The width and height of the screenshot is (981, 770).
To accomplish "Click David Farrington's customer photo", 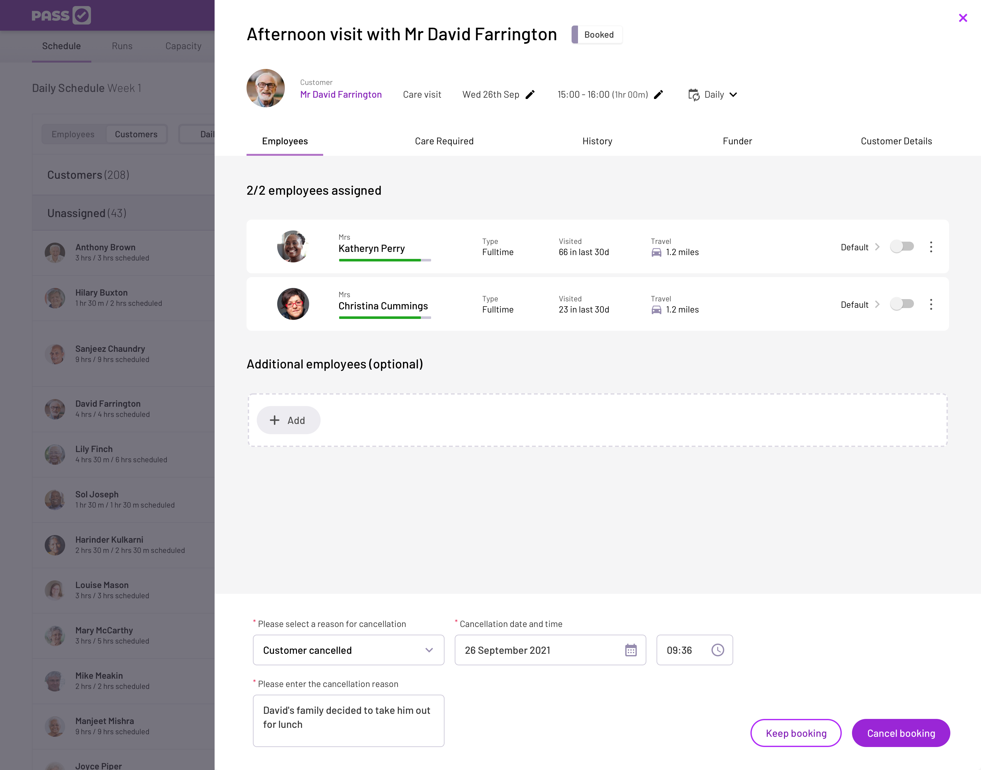I will (266, 88).
